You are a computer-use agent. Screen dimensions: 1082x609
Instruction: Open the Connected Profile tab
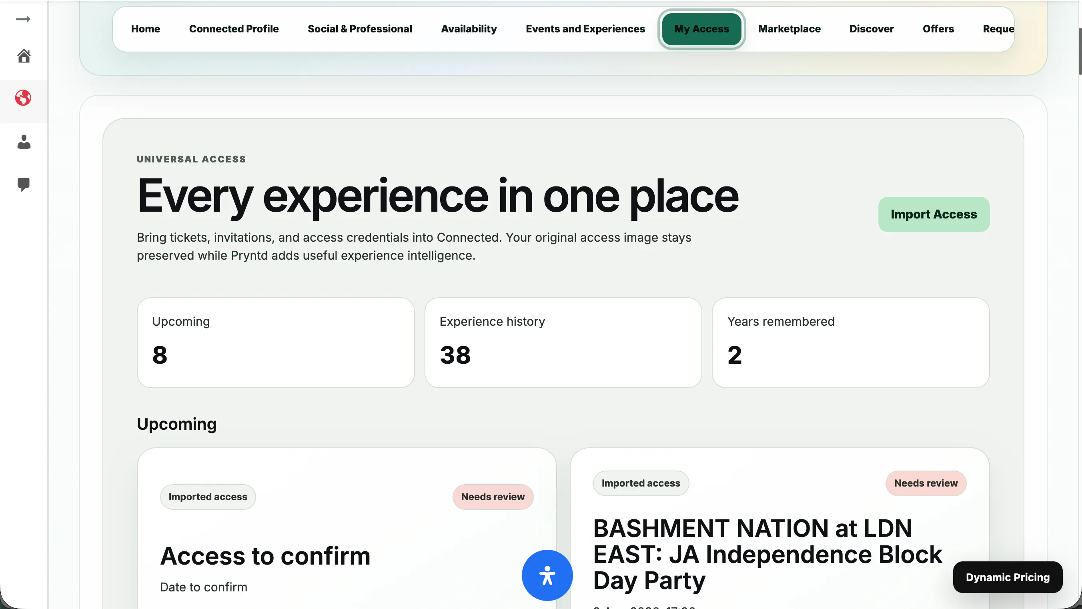coord(234,29)
